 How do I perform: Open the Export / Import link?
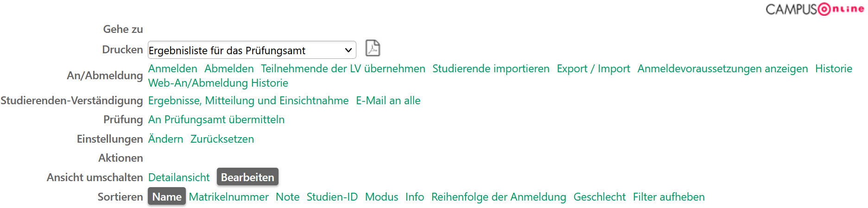click(593, 69)
